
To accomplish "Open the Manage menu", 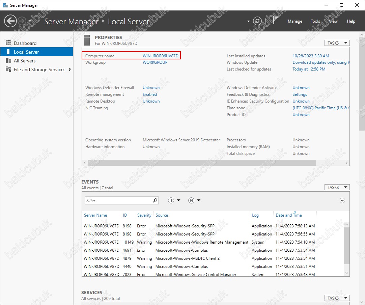I will [x=295, y=21].
